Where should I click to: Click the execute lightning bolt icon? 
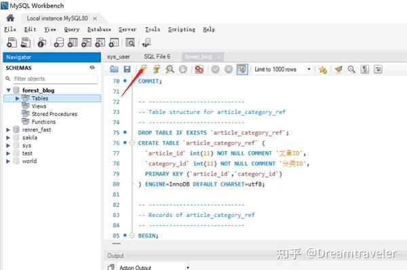pos(143,69)
